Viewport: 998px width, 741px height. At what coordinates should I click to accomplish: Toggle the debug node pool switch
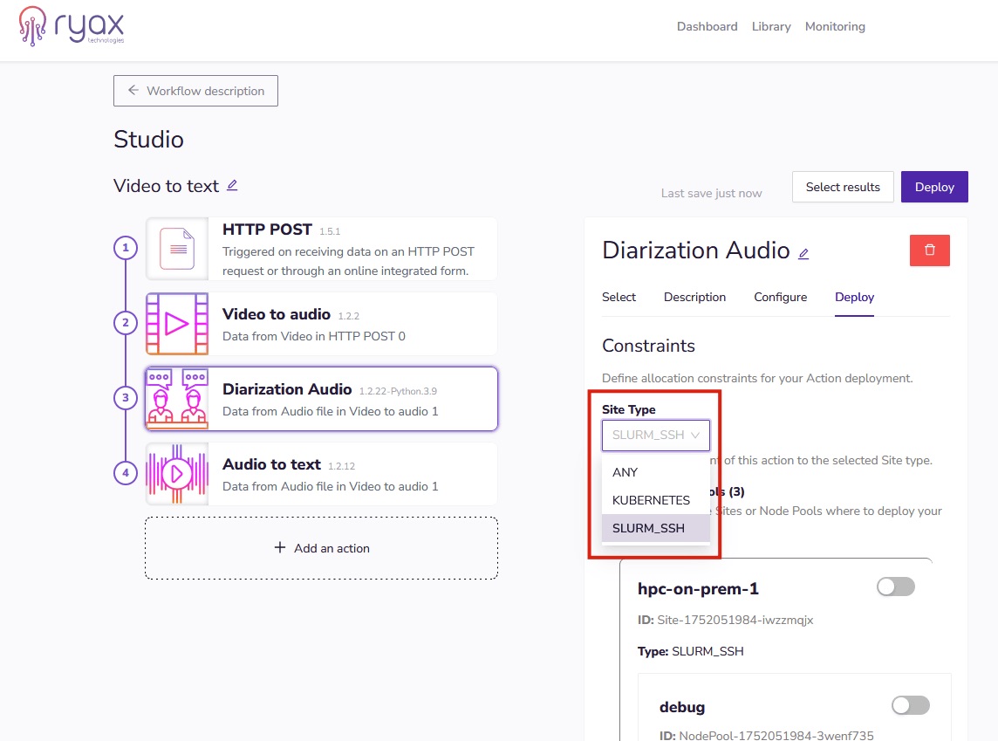910,705
